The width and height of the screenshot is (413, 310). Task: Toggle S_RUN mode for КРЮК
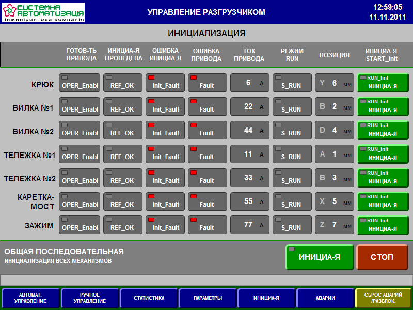click(x=292, y=83)
